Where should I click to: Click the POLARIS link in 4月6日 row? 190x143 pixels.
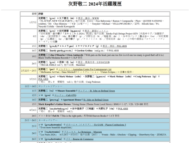pos(123,109)
